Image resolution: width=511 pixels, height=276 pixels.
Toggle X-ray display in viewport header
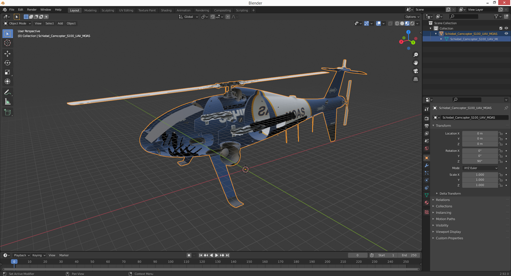coord(390,23)
